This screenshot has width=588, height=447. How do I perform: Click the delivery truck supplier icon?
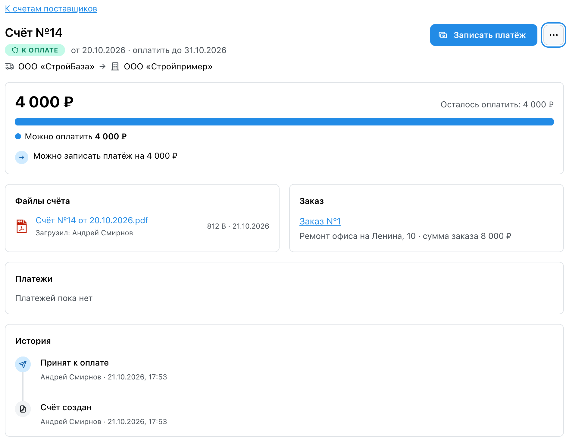pyautogui.click(x=10, y=66)
